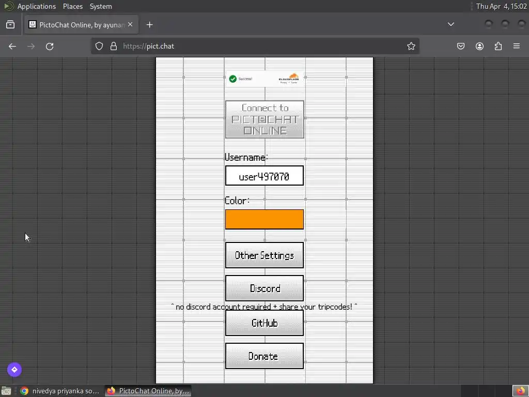The height and width of the screenshot is (397, 529).
Task: Click the Donate button
Action: coord(264,356)
